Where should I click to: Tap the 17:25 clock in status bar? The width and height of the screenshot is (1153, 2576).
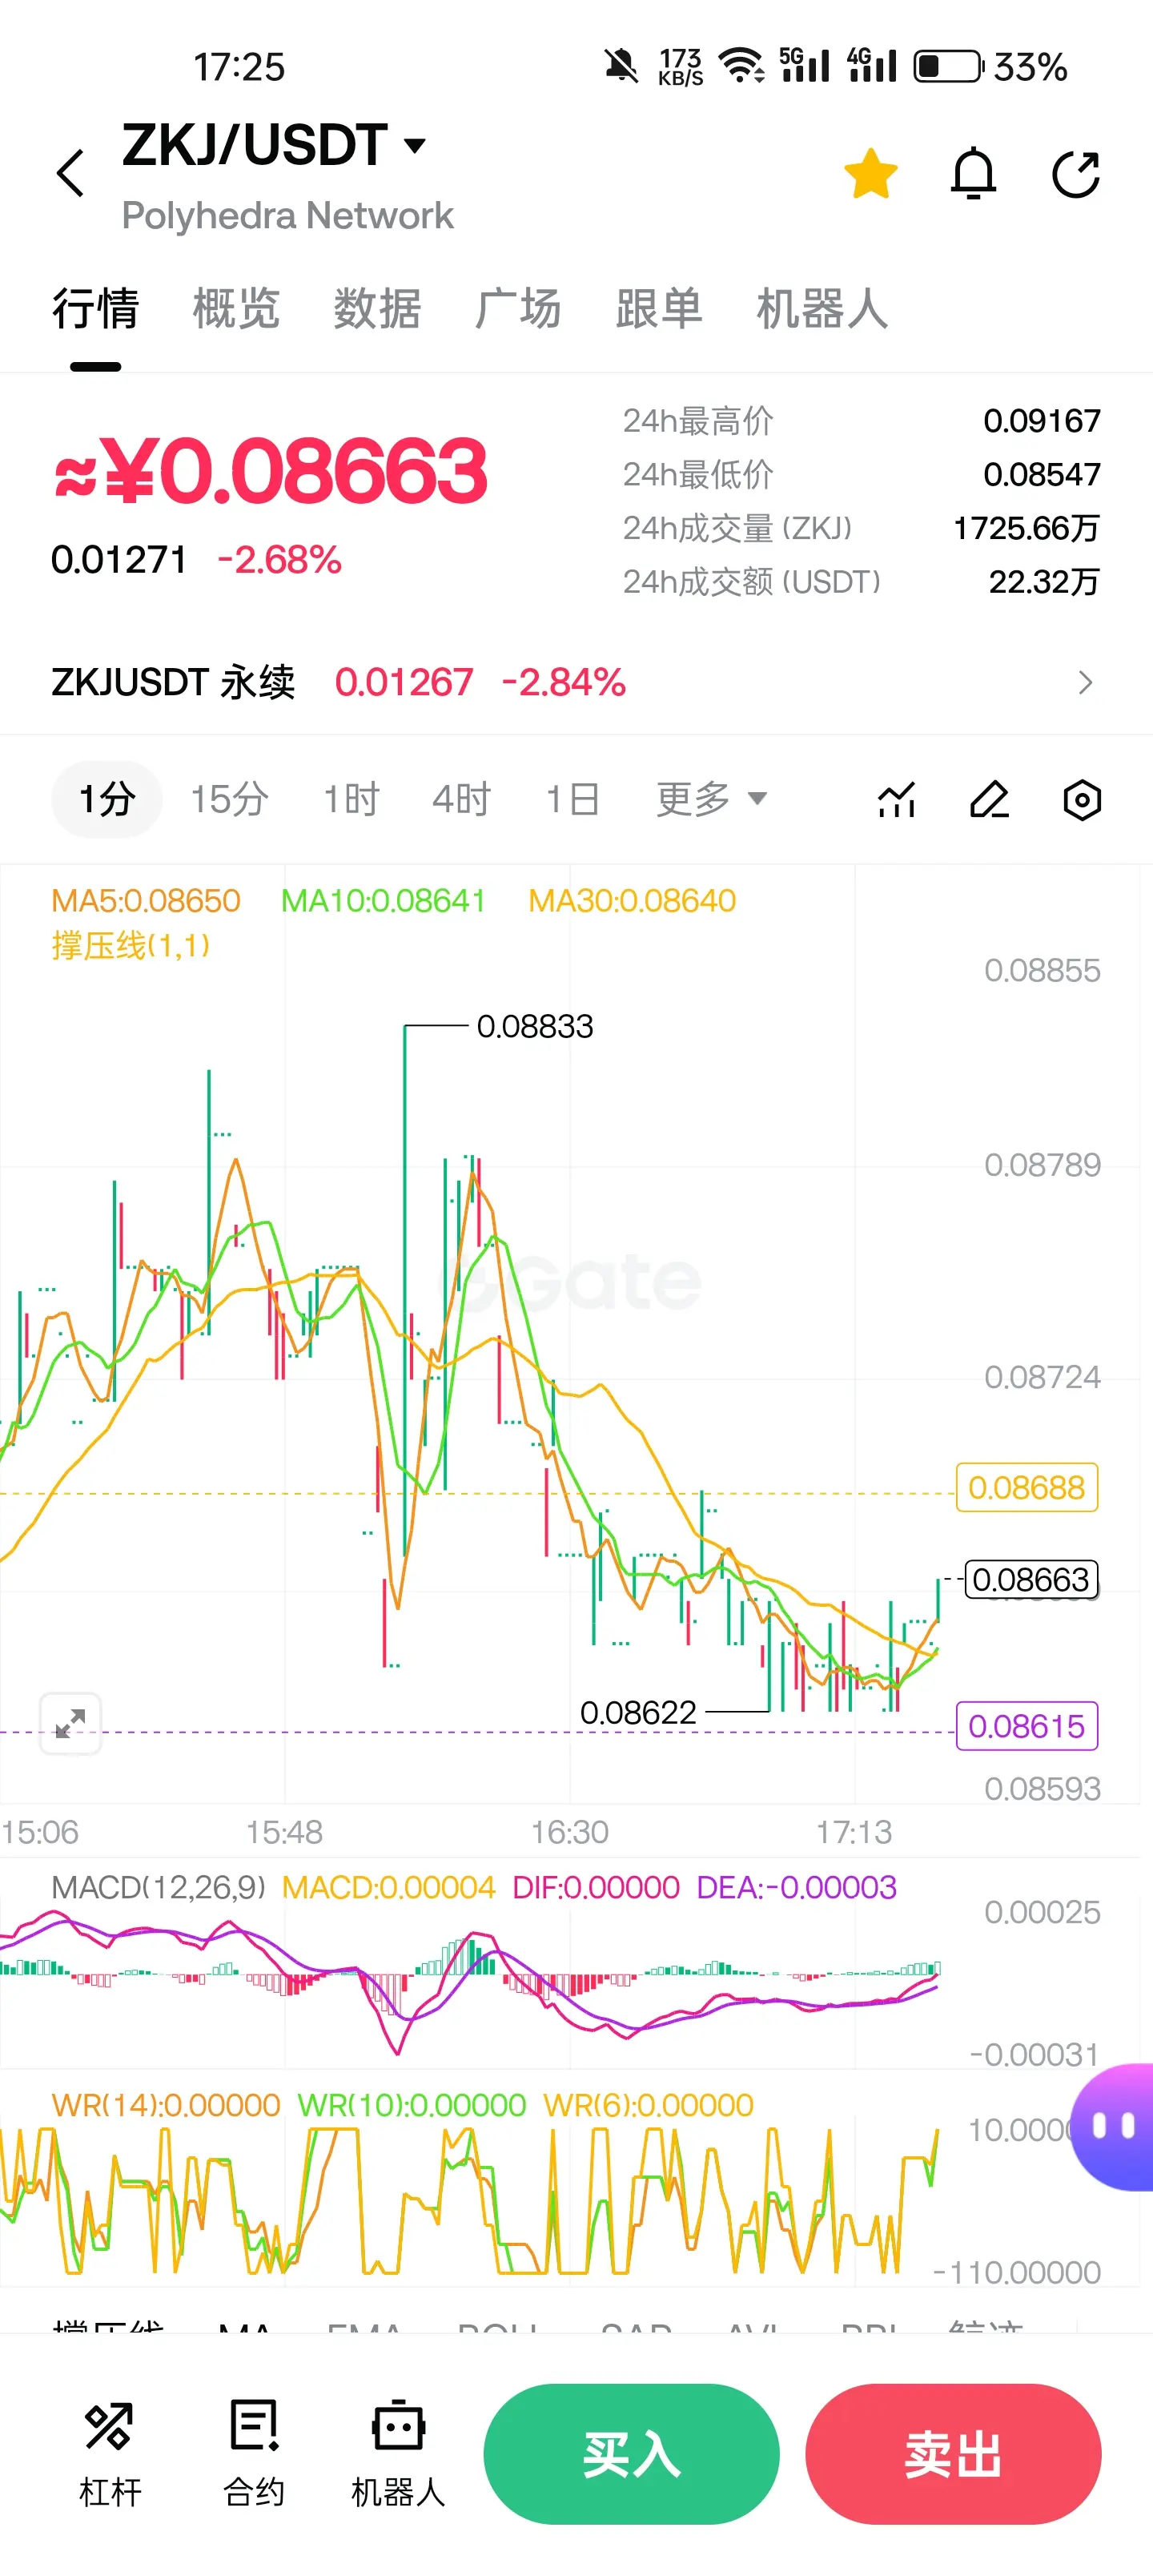tap(239, 67)
